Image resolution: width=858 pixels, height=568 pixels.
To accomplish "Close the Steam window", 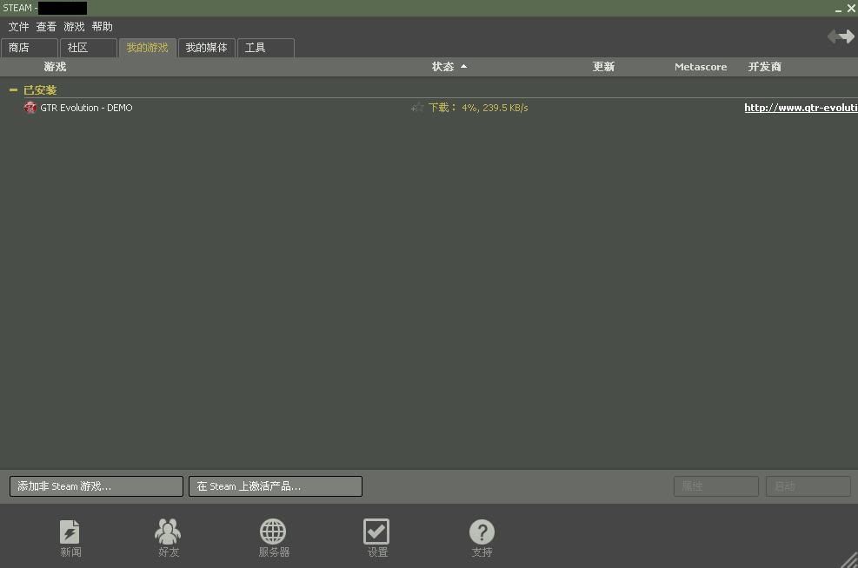I will (851, 8).
